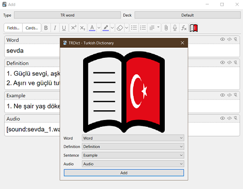The image size is (243, 189).
Task: Open the Fields... editor
Action: coord(13,28)
